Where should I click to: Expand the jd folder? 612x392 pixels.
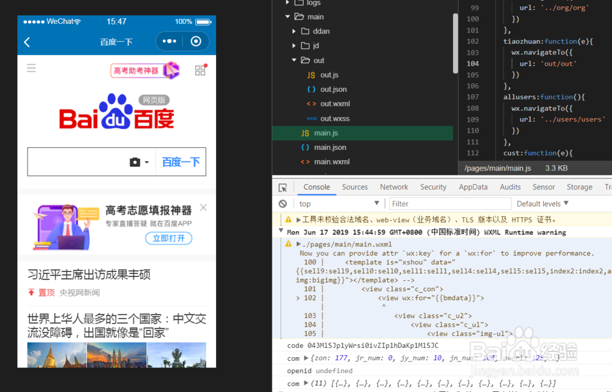click(x=294, y=46)
